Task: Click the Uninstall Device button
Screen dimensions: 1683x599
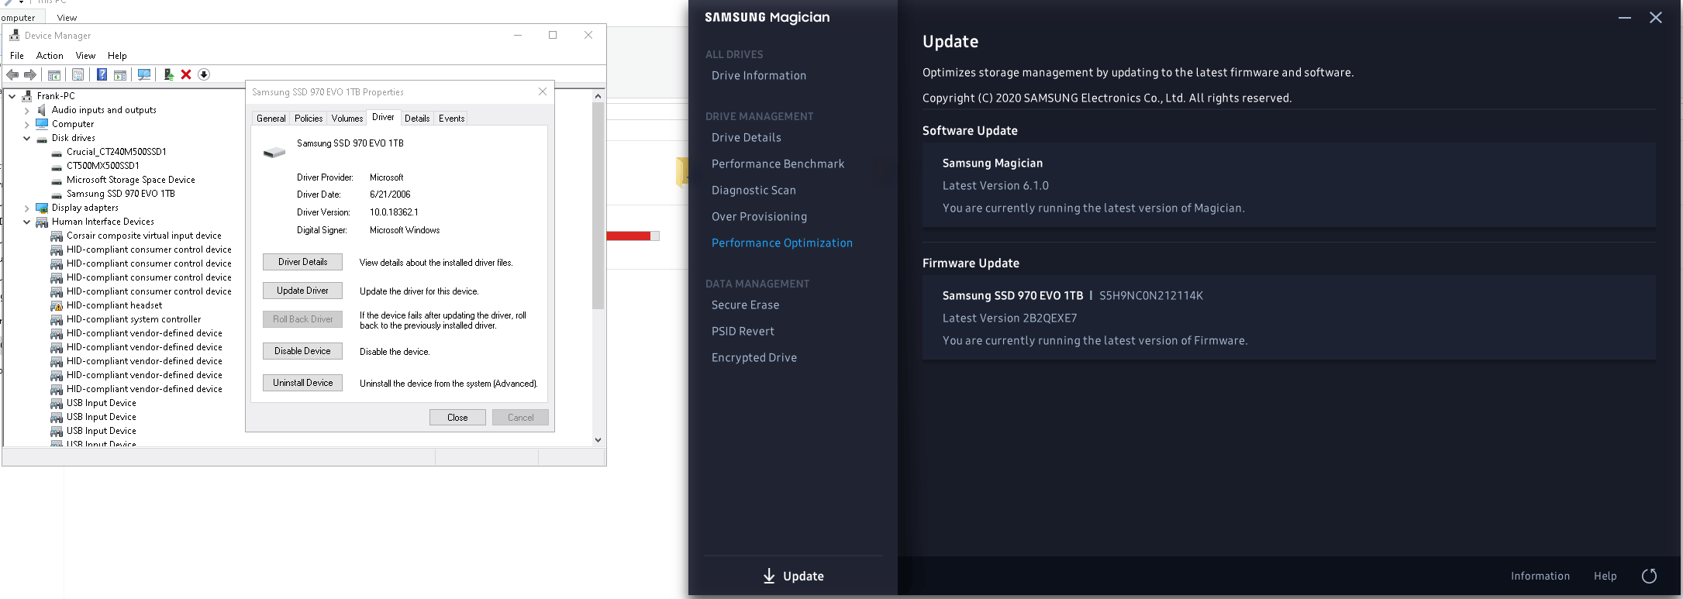Action: click(302, 383)
